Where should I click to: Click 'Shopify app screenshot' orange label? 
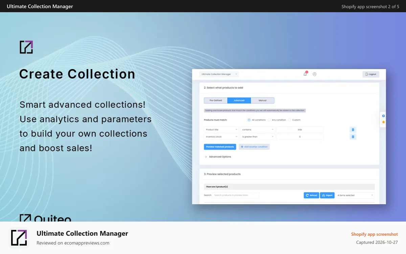coord(375,234)
